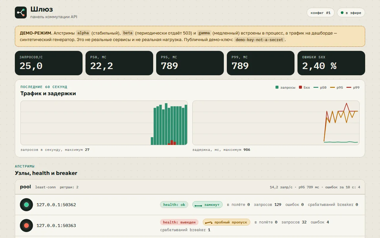The image size is (380, 238).
Task: Click the «least-conn» balancing label
Action: (45, 187)
